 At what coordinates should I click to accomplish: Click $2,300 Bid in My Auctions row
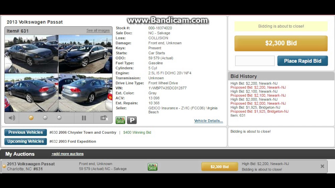tap(220, 167)
